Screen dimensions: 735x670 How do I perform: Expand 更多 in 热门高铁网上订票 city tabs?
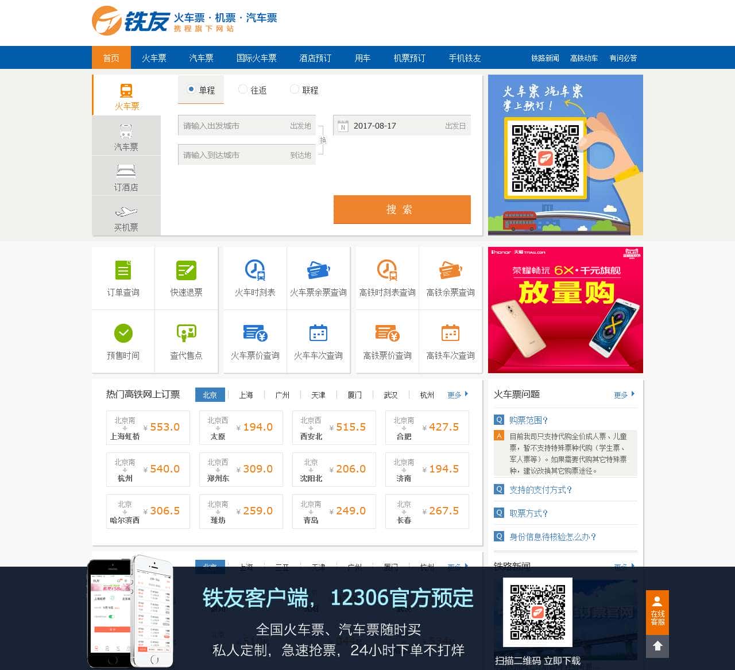coord(458,394)
